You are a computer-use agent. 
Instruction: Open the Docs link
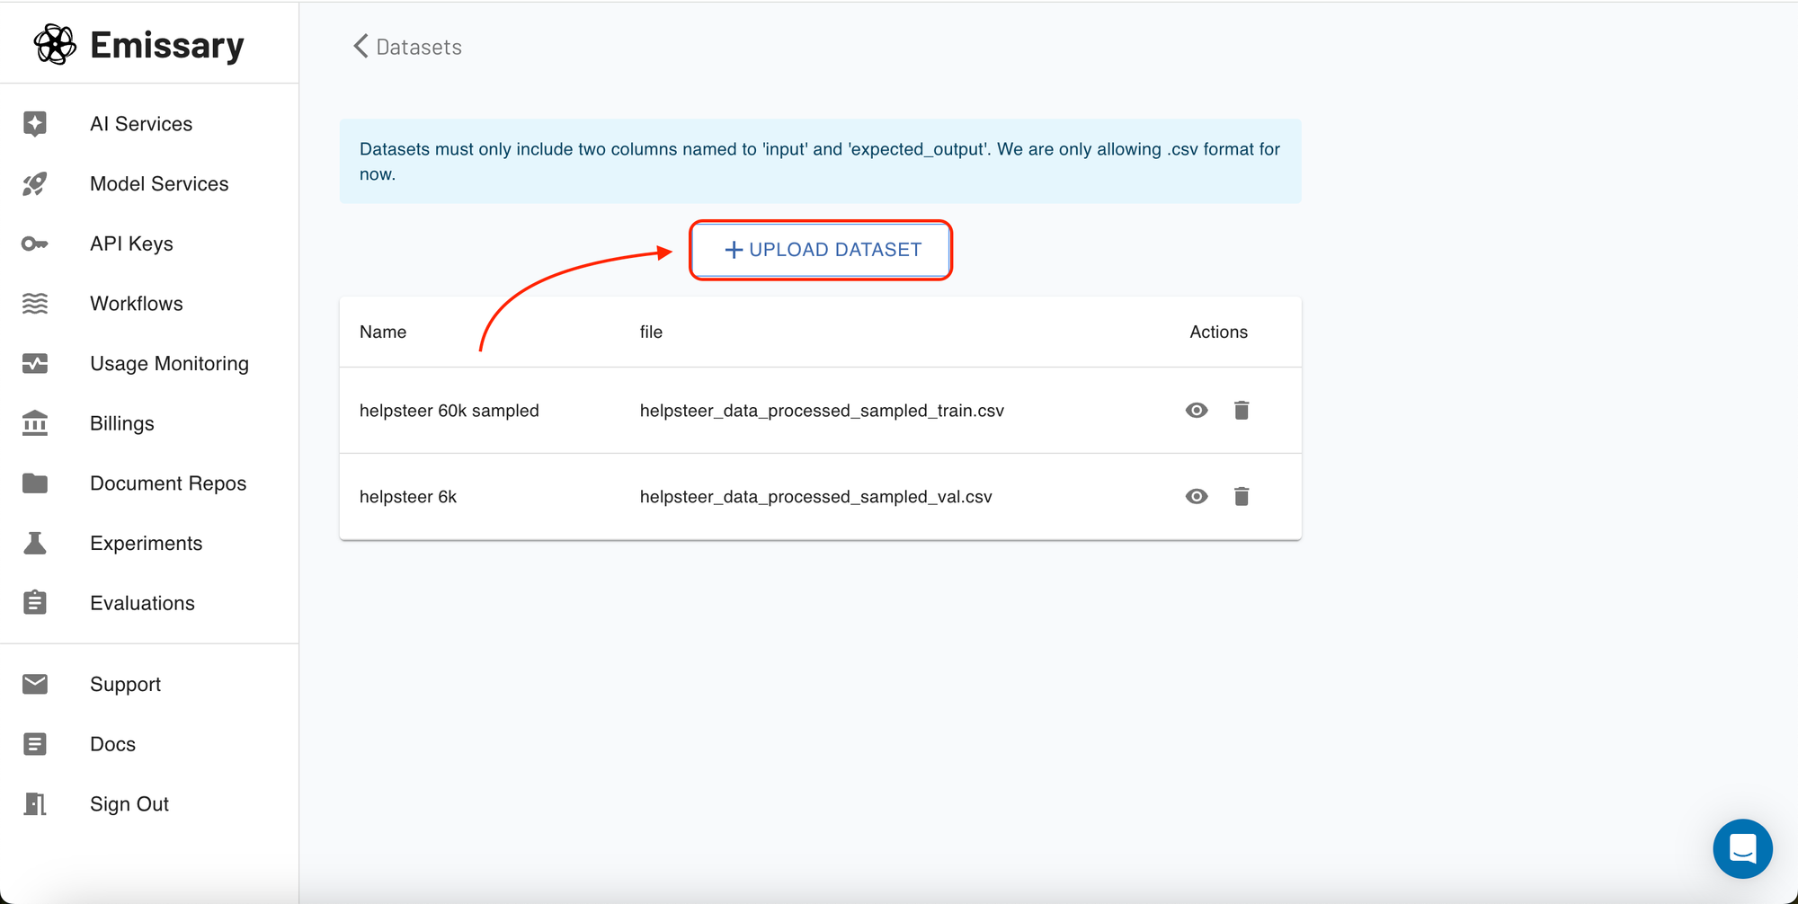tap(149, 744)
